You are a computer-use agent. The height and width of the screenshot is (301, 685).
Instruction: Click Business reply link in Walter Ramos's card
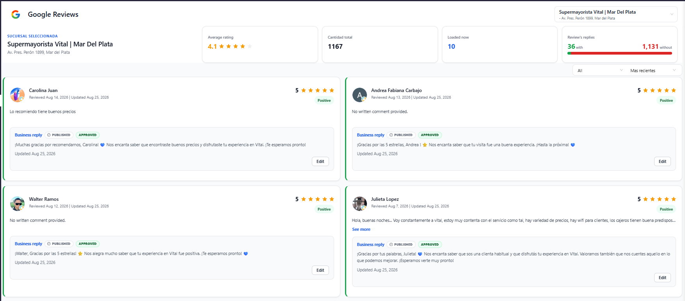coord(29,244)
